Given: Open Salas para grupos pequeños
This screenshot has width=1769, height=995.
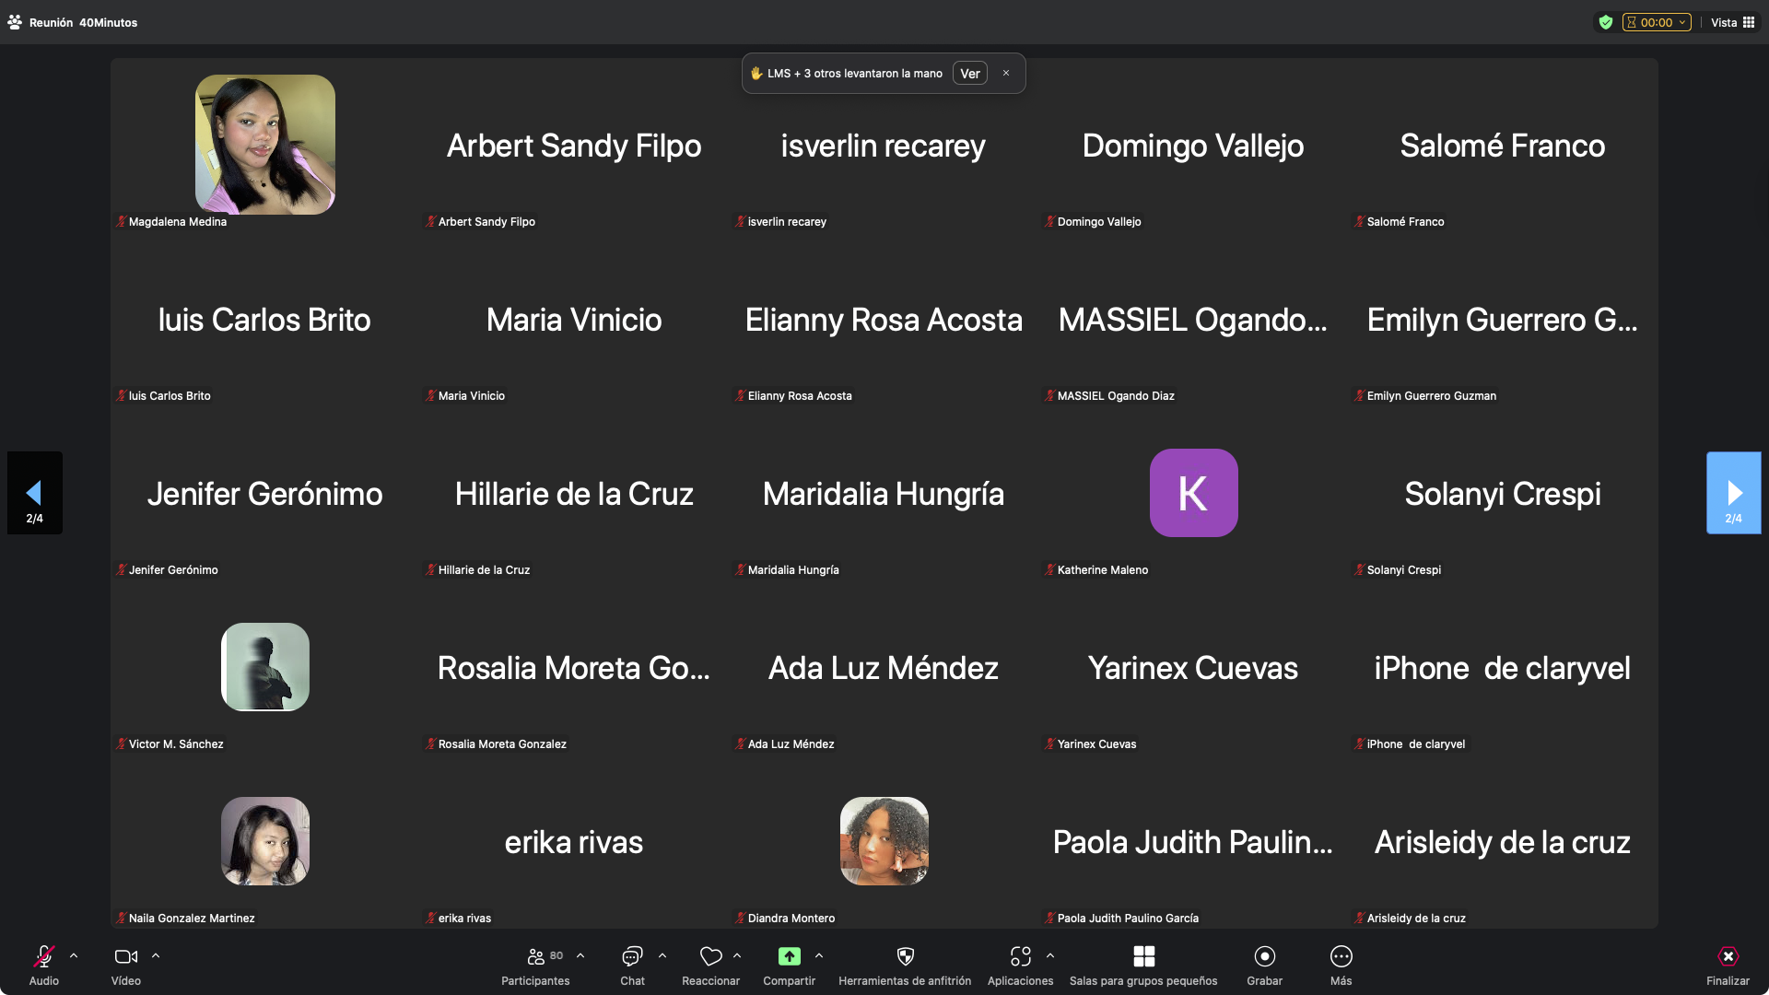Looking at the screenshot, I should (x=1143, y=956).
